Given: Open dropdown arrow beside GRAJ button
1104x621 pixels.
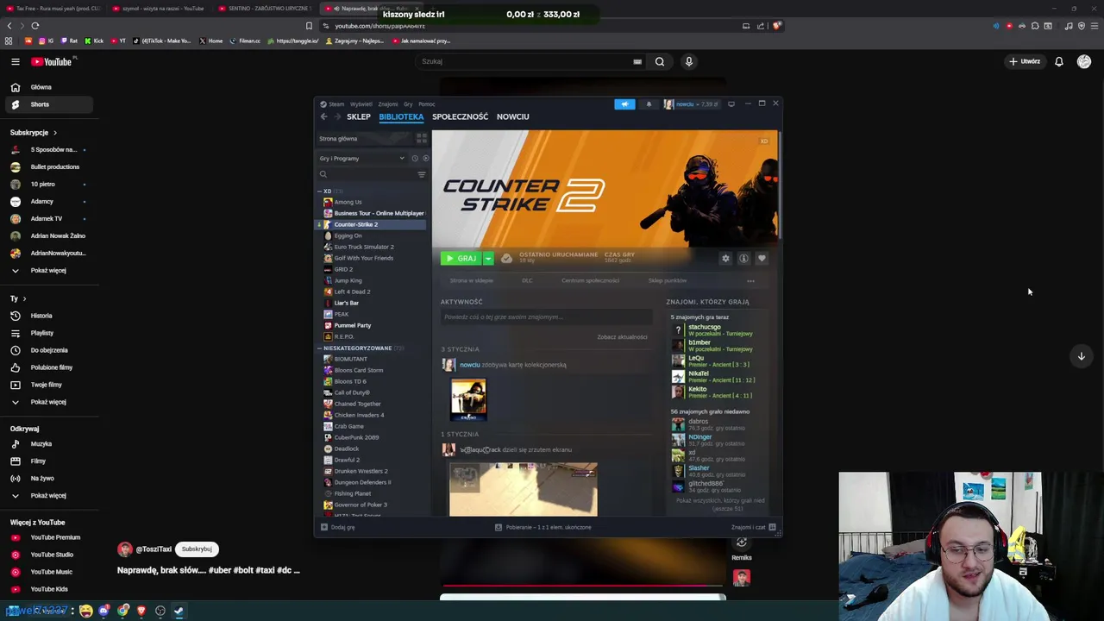Looking at the screenshot, I should 488,259.
